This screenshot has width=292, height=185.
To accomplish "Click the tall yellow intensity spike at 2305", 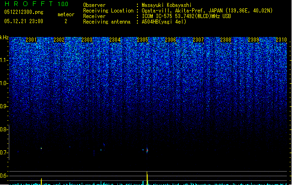I will tap(147, 178).
